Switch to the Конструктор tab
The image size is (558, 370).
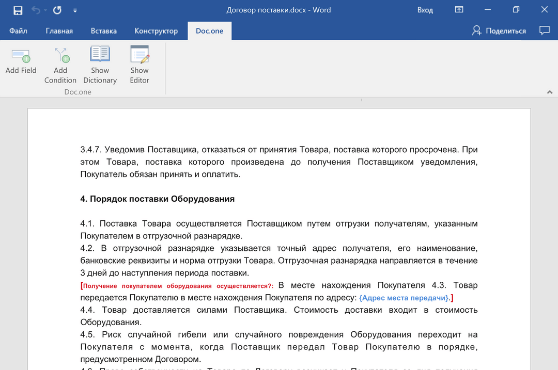156,31
